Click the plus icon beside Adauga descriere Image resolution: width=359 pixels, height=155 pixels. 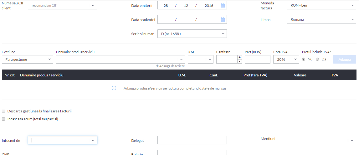[x=157, y=66]
